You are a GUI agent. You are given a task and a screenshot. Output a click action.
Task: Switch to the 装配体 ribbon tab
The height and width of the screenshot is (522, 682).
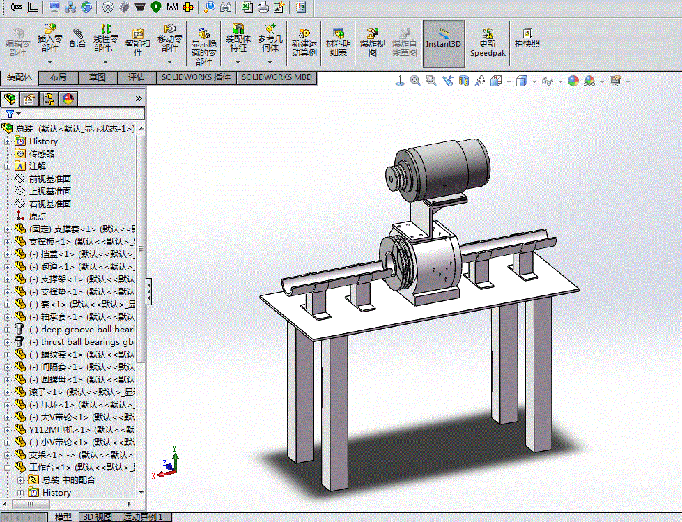point(19,77)
